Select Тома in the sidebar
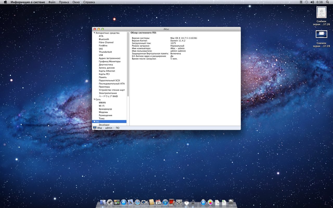This screenshot has height=208, width=333. pyautogui.click(x=102, y=118)
